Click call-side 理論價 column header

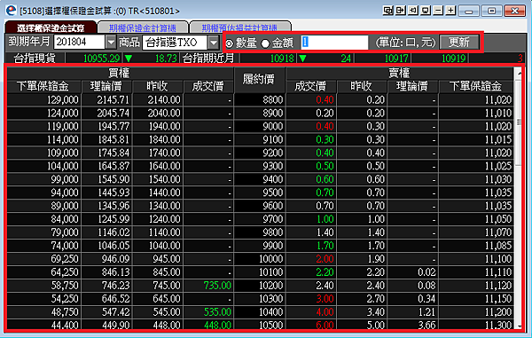click(106, 86)
